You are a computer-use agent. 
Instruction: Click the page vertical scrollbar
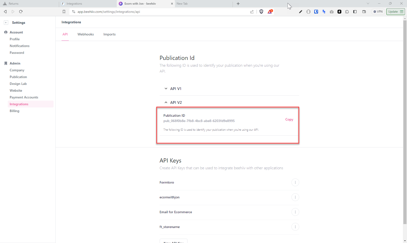(x=405, y=122)
